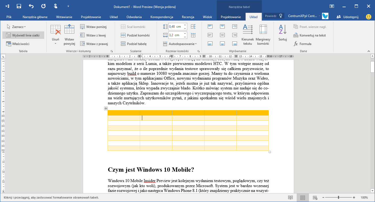
Task: Switch to Web Layout view
Action: (x=315, y=197)
